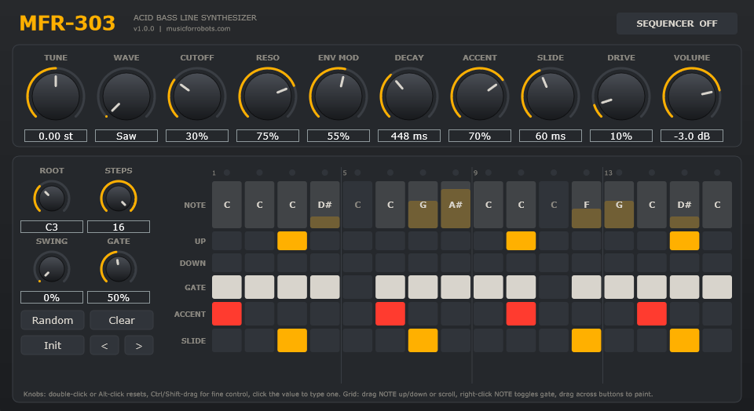754x411 pixels.
Task: Click the decay value field 448 ms
Action: tap(409, 136)
